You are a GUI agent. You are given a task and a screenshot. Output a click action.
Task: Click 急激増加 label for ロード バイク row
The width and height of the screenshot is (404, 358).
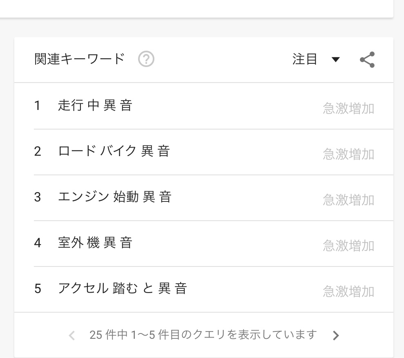coord(348,154)
